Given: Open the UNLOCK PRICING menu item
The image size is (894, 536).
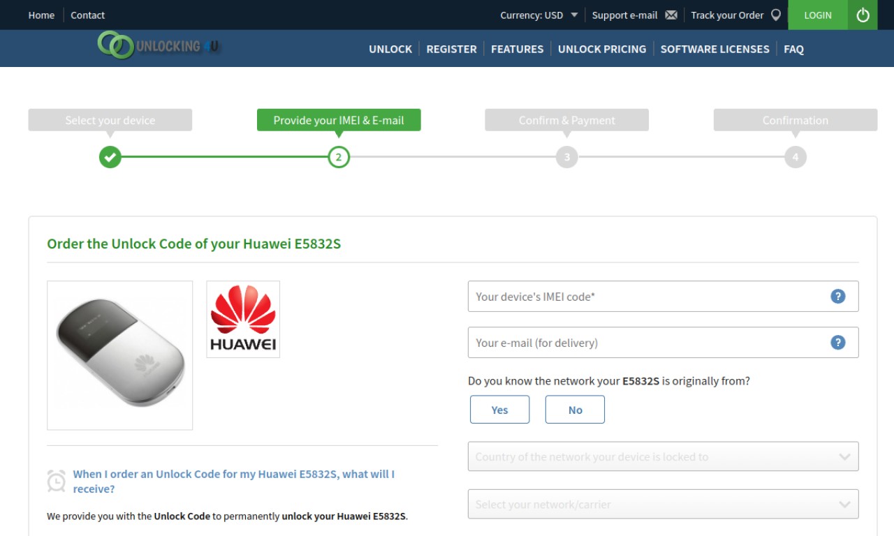Looking at the screenshot, I should 602,49.
